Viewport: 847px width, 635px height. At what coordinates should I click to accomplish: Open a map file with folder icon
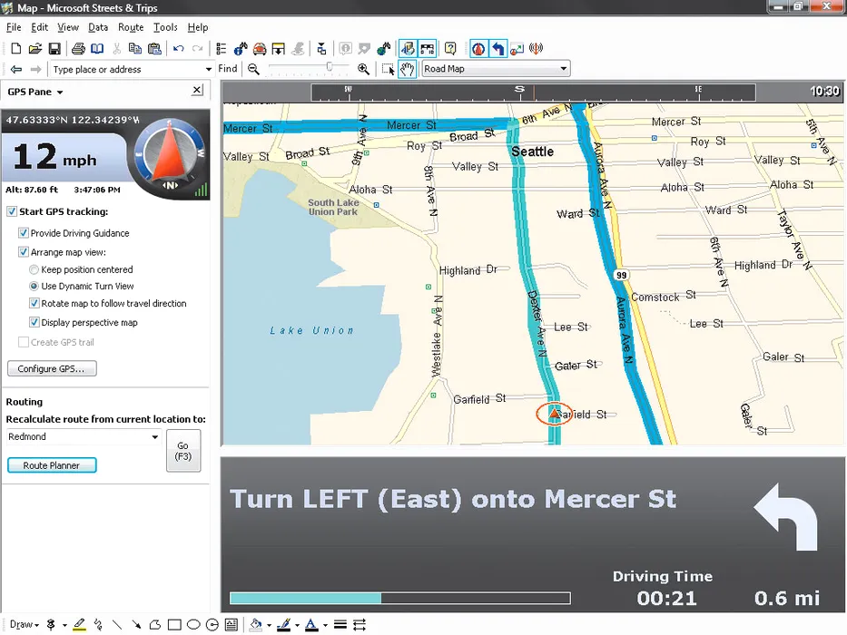35,49
